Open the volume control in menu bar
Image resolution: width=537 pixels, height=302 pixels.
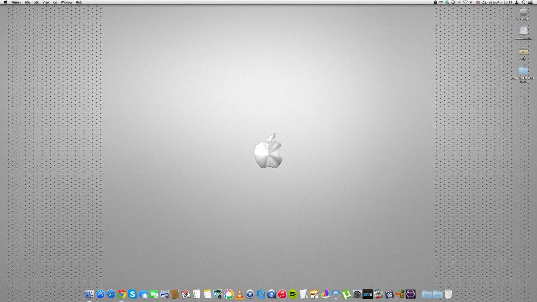[x=472, y=2]
